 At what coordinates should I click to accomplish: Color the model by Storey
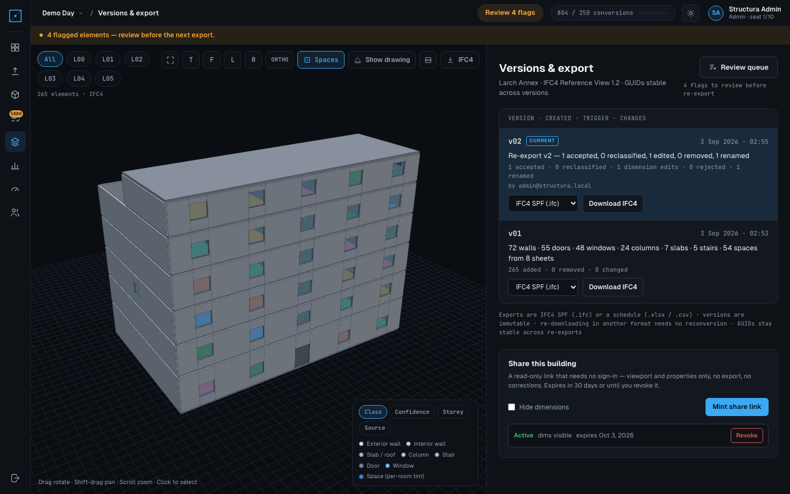tap(453, 412)
